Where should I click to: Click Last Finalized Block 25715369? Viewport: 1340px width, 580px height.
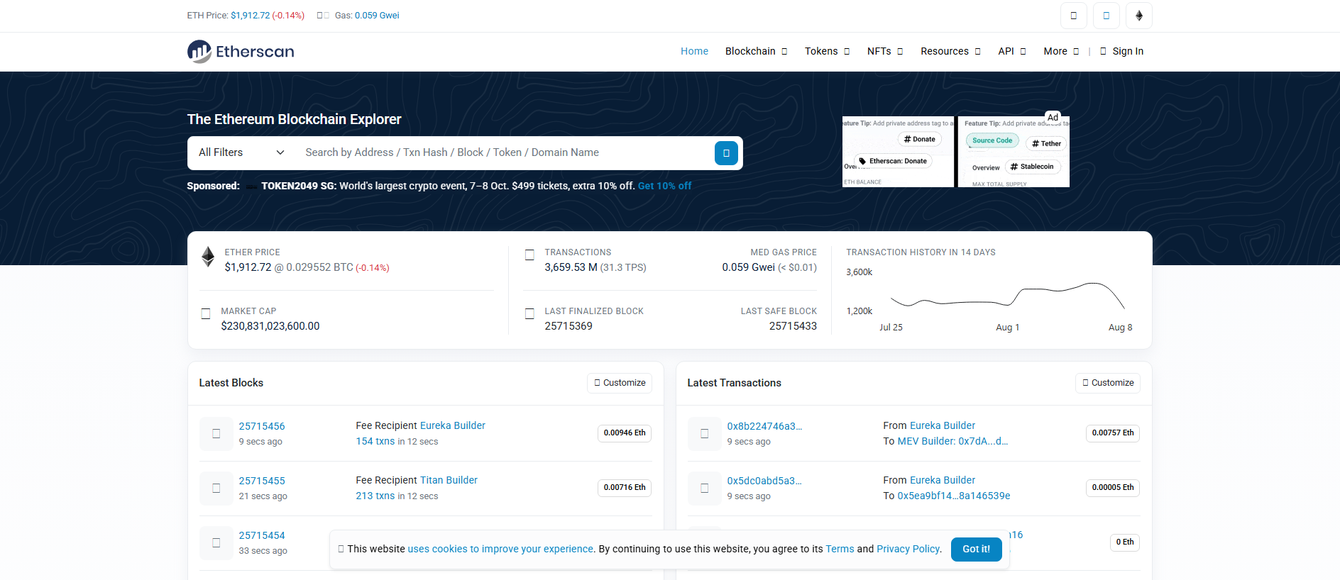(569, 326)
